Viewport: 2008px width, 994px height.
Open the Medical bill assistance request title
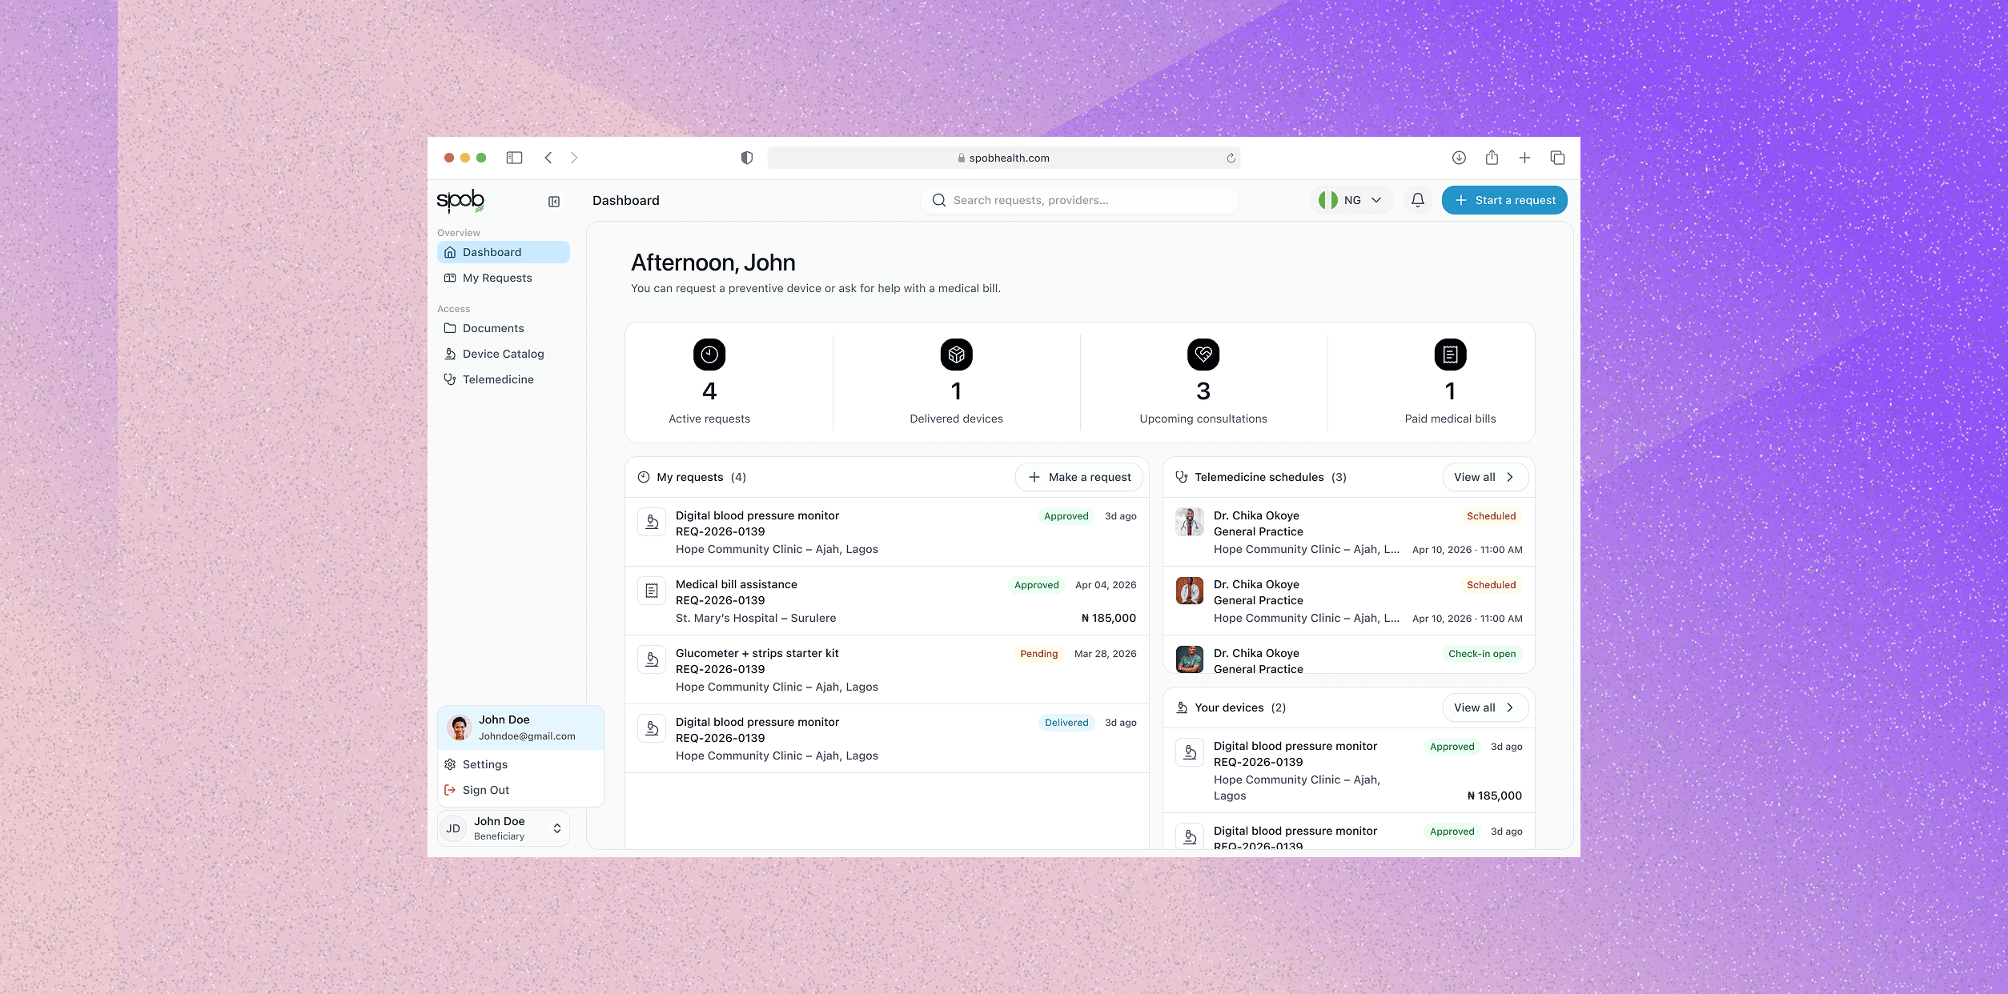[737, 584]
